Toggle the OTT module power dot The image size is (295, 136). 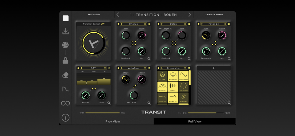(x=78, y=68)
